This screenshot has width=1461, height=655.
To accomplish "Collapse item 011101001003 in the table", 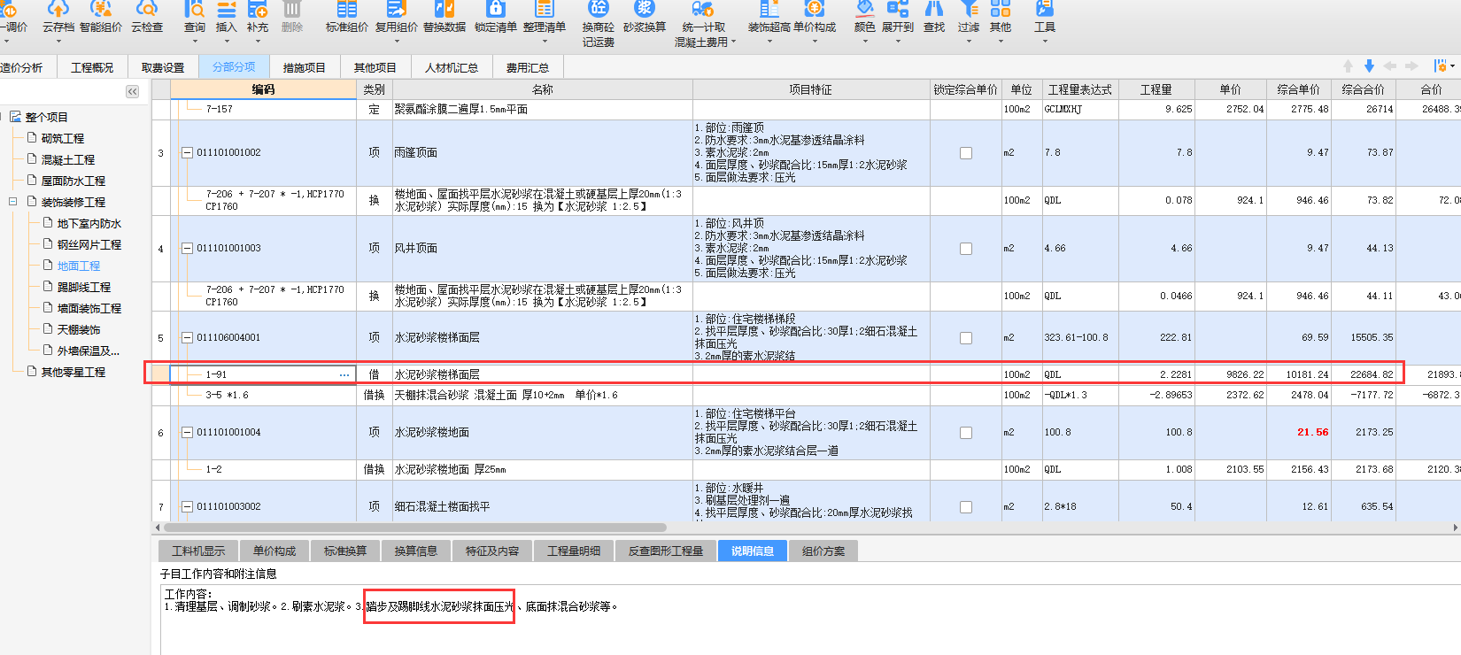I will click(x=187, y=249).
